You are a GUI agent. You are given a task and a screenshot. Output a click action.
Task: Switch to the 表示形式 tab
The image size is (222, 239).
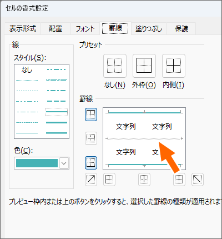[x=23, y=29]
